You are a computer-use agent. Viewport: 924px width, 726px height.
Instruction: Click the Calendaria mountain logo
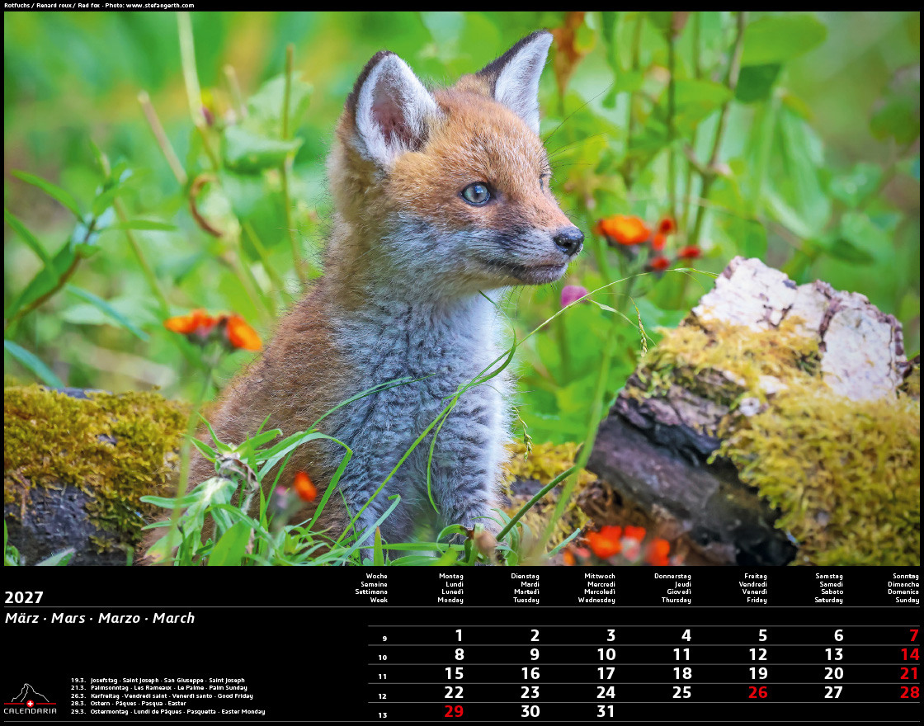coord(30,699)
